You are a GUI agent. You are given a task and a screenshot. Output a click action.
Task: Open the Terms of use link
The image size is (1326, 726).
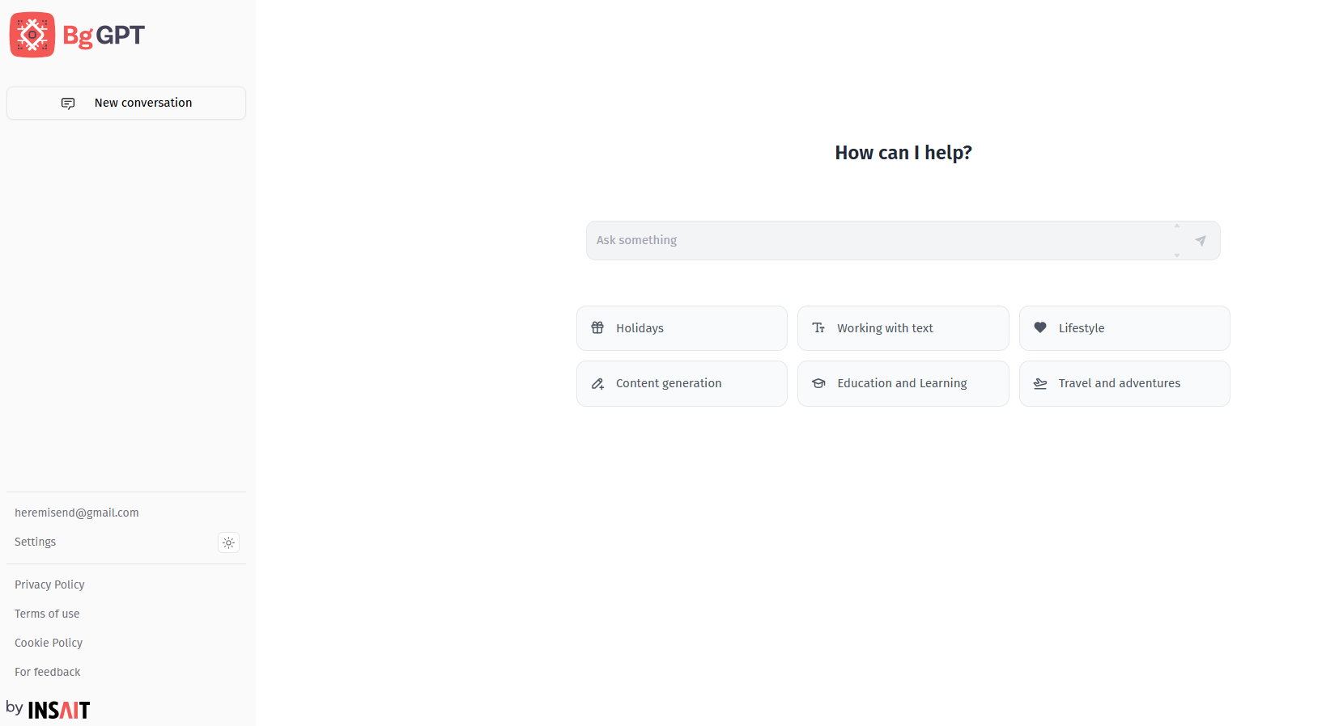(47, 614)
